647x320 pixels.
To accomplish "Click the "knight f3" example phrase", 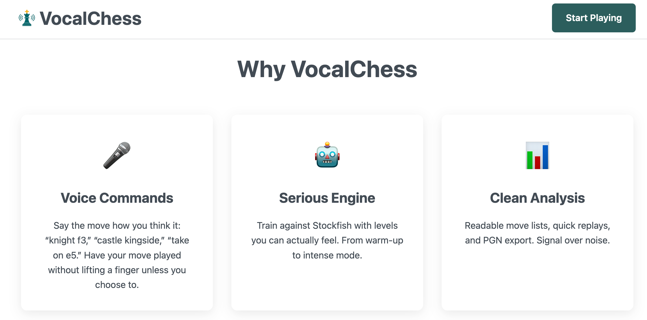I will tap(68, 240).
